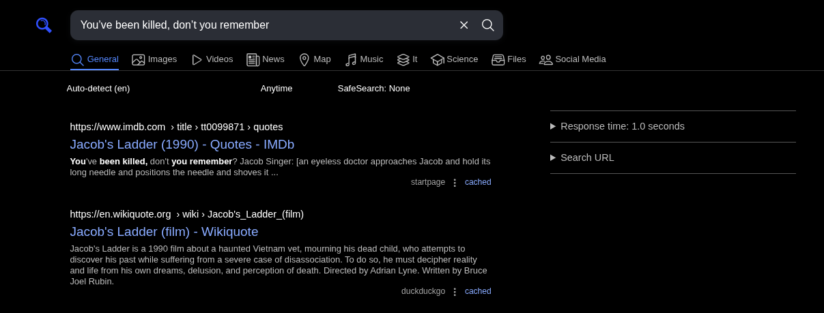
Task: Open the Science category
Action: pos(454,59)
